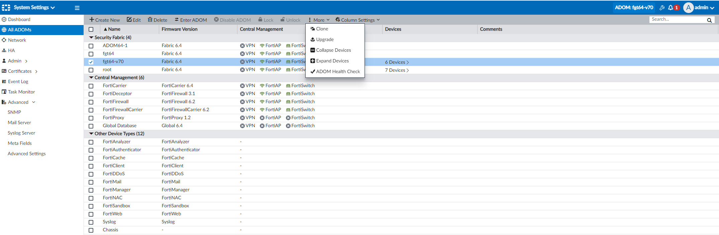The width and height of the screenshot is (719, 235).
Task: Click the Edit pencil icon in toolbar
Action: coord(129,20)
